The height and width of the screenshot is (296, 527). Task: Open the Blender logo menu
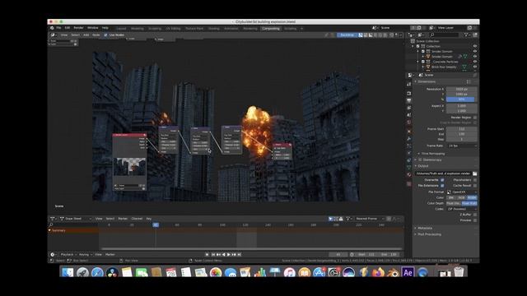[52, 28]
